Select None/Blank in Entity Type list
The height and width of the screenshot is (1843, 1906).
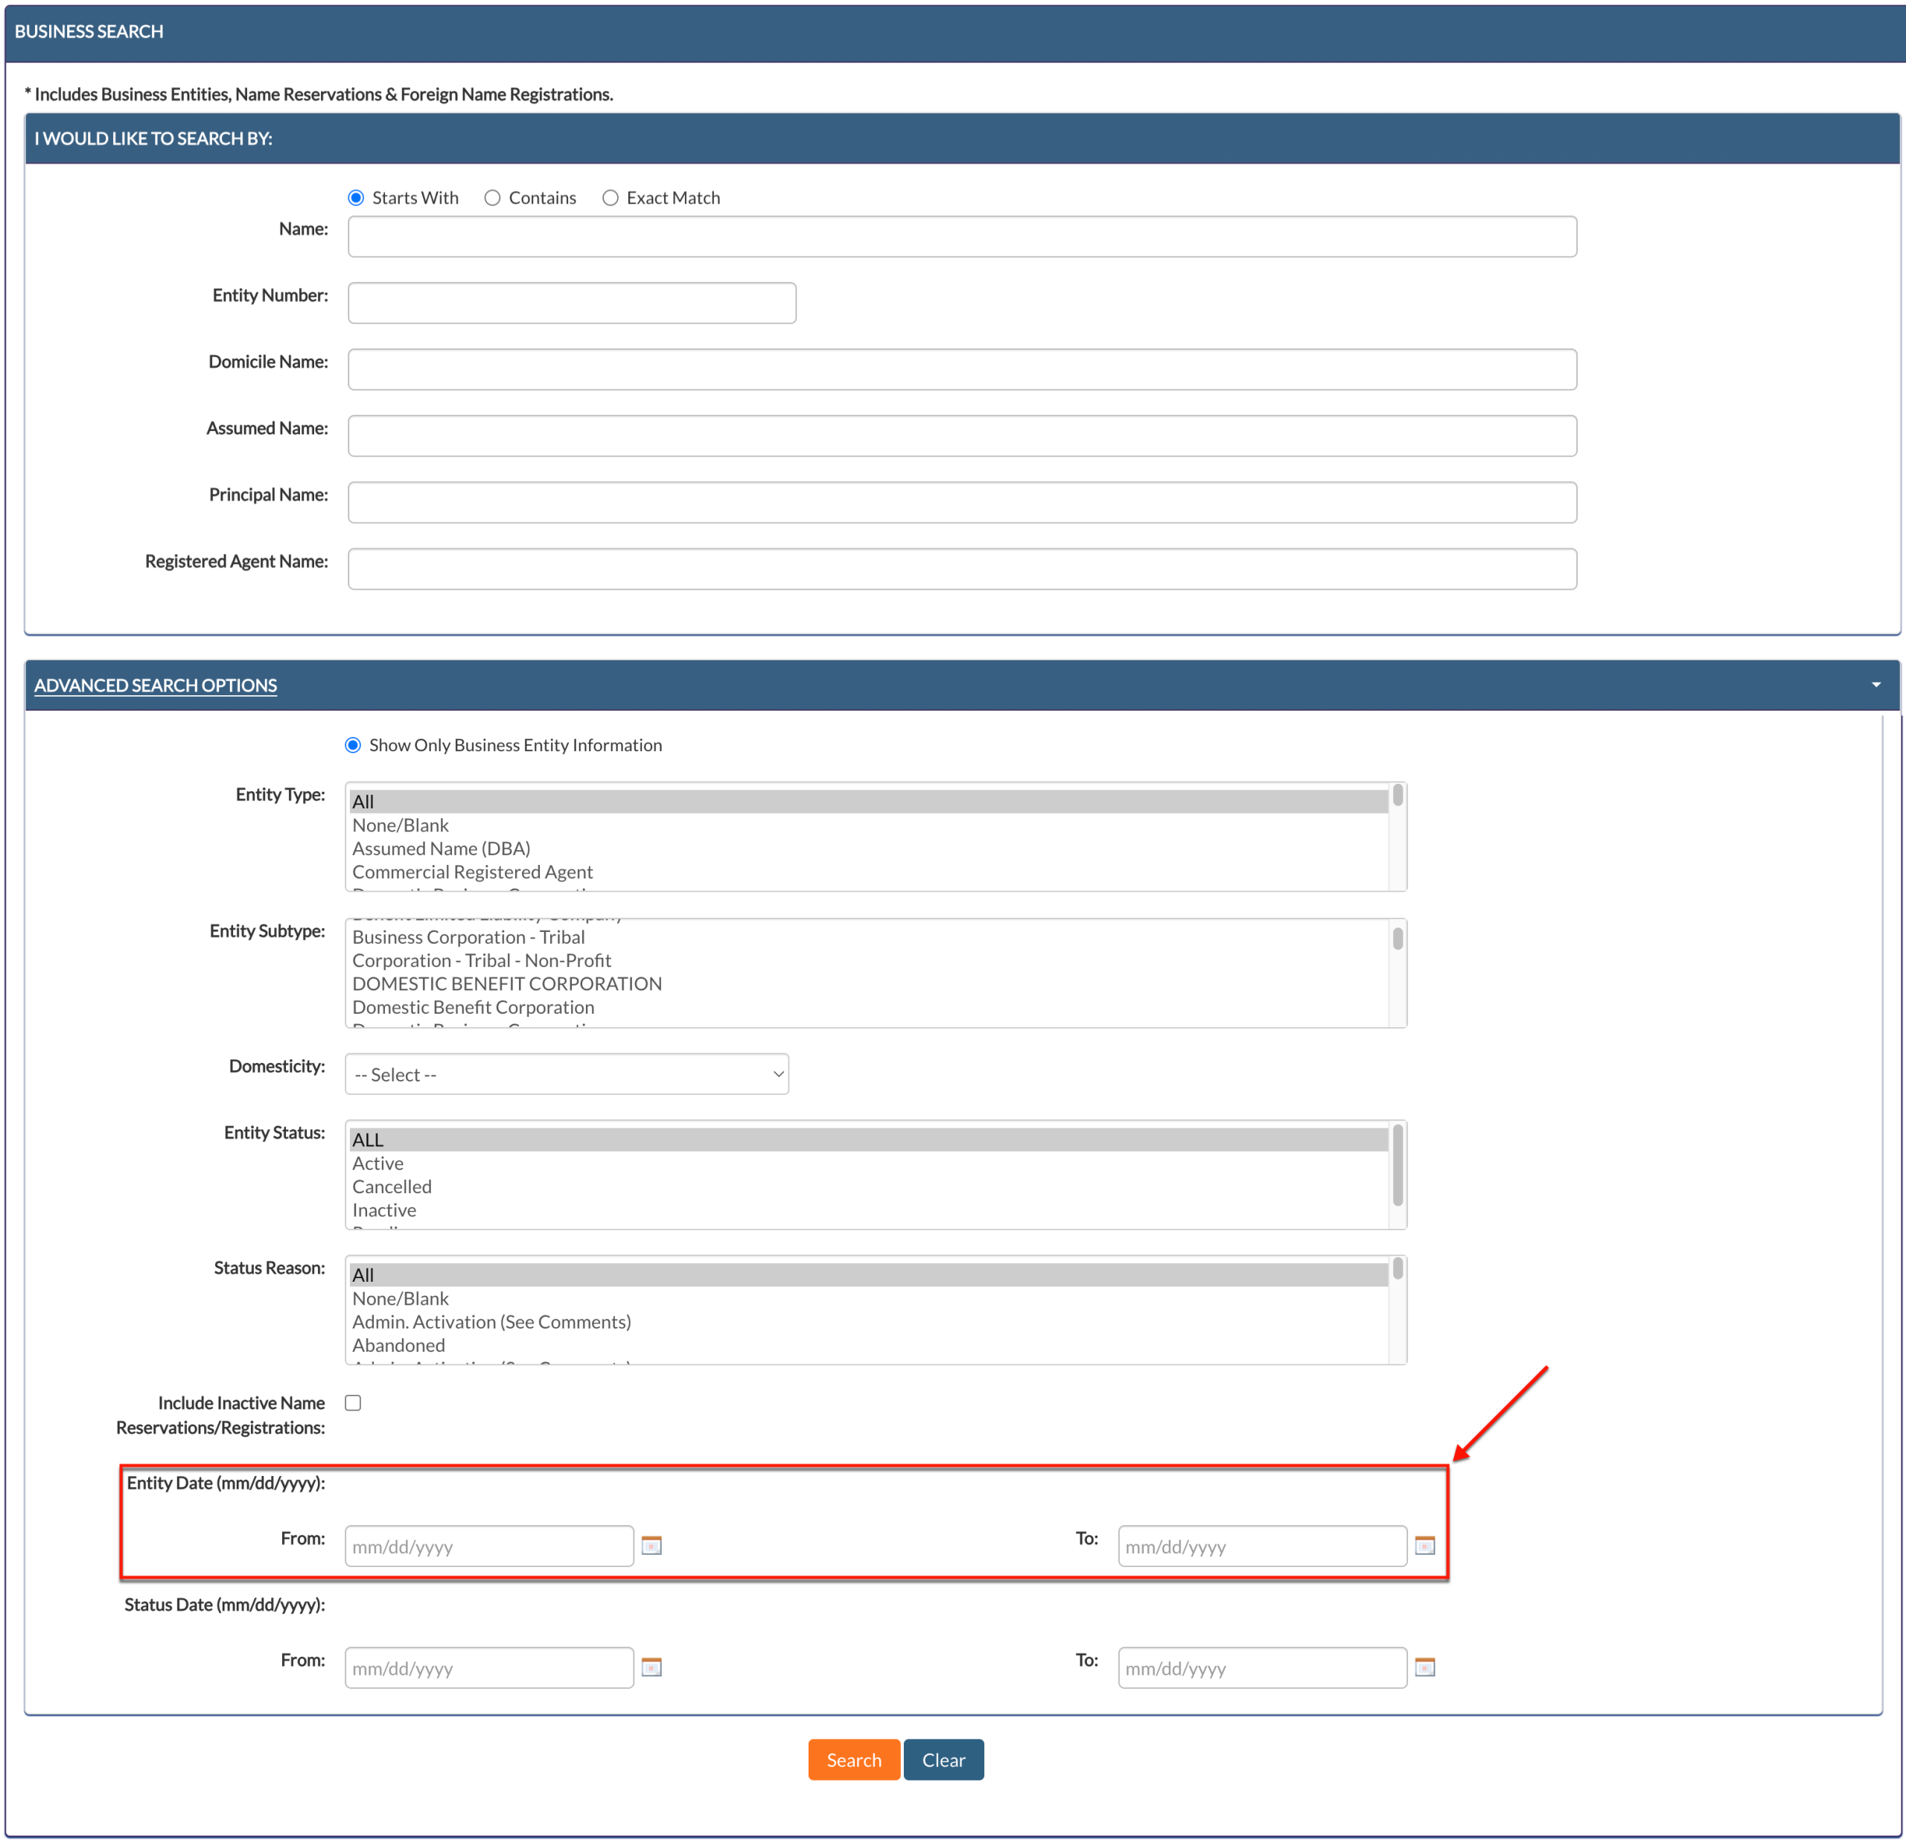tap(868, 825)
